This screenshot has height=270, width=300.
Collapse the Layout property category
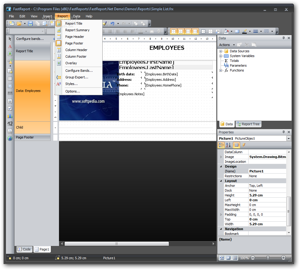[221, 181]
